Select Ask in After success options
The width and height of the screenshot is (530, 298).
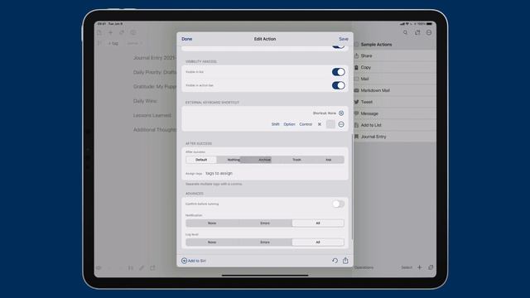(x=328, y=160)
